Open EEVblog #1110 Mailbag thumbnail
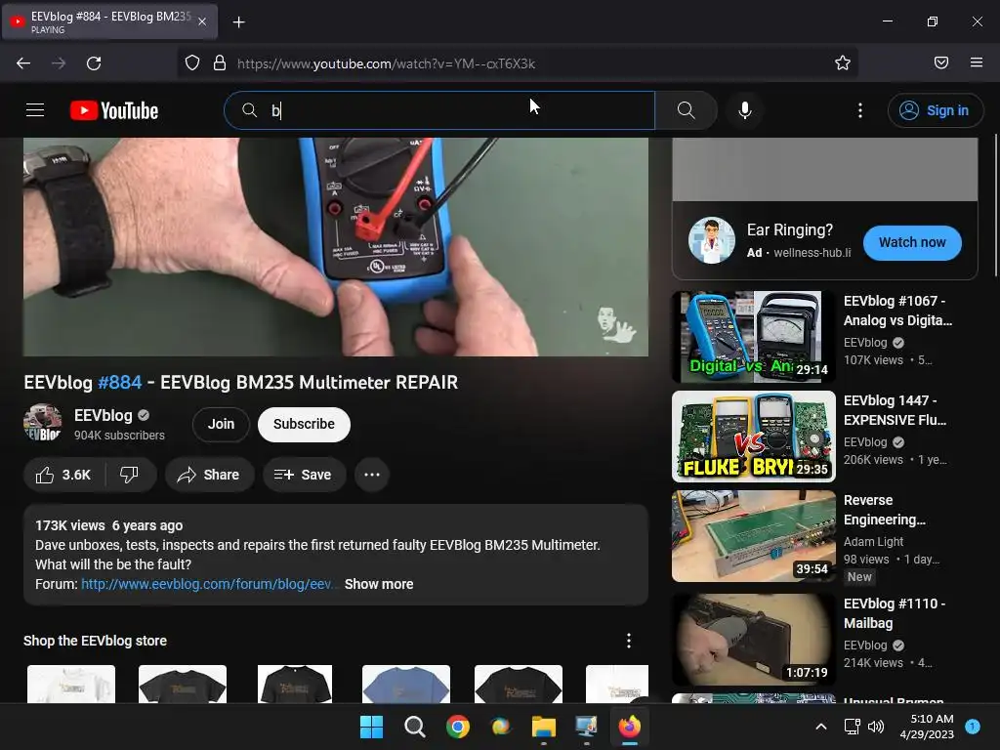 754,639
